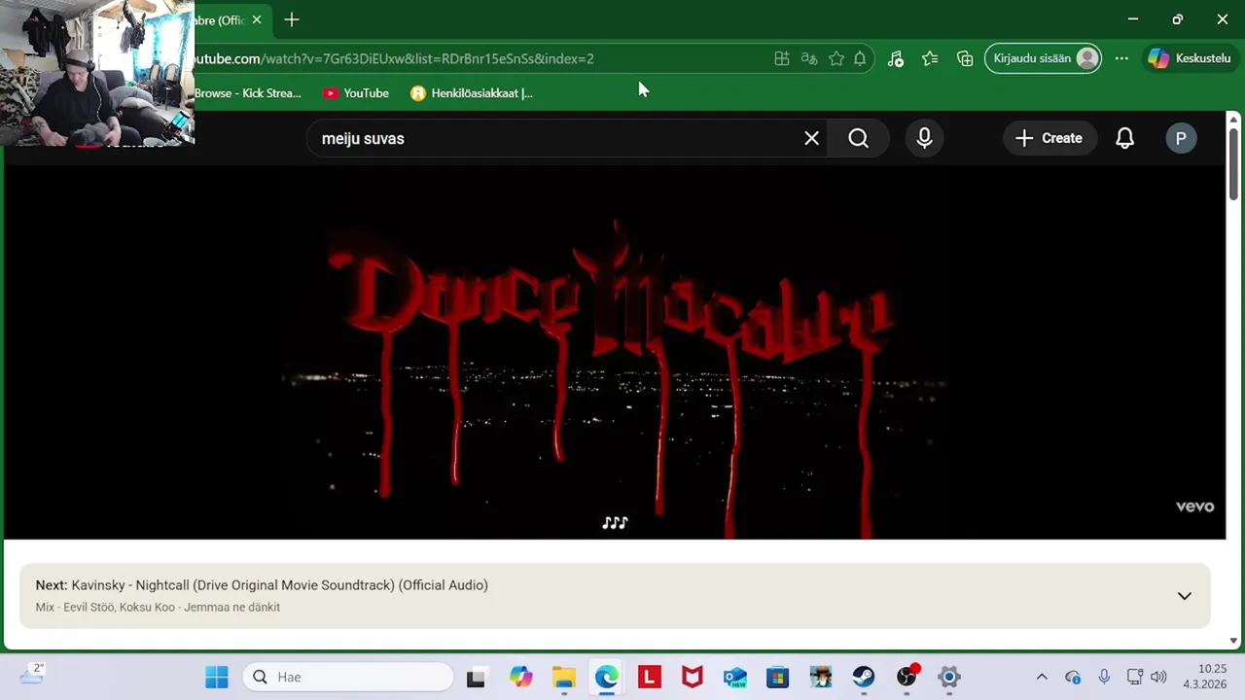The width and height of the screenshot is (1245, 700).
Task: Open File Explorer from the taskbar
Action: (x=564, y=677)
